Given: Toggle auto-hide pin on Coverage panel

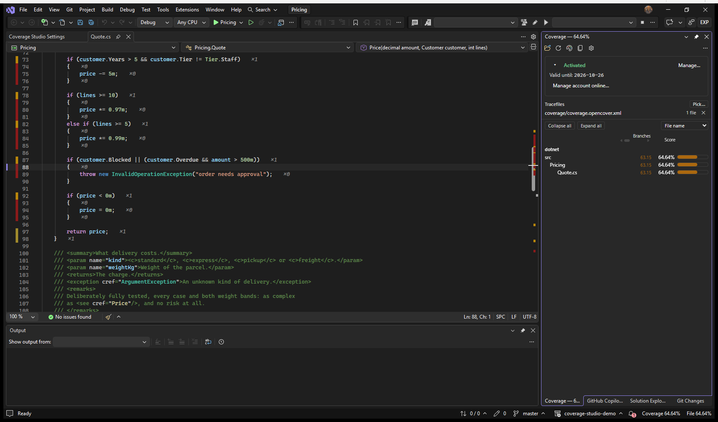Looking at the screenshot, I should [x=696, y=37].
